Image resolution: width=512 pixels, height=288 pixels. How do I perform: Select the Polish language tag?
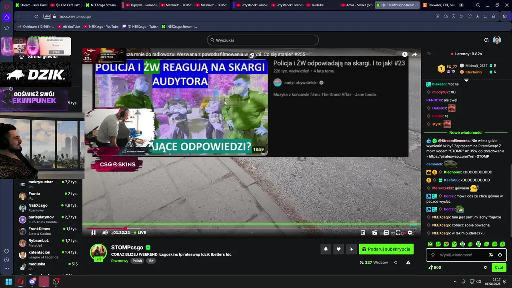[137, 261]
